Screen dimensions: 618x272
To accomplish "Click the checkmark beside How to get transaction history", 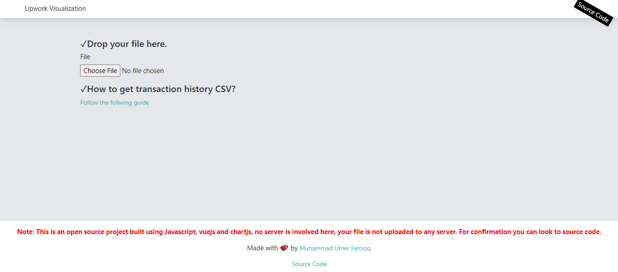I will click(x=83, y=89).
